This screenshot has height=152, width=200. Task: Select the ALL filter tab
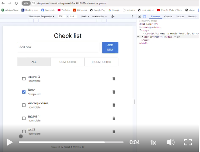34,62
